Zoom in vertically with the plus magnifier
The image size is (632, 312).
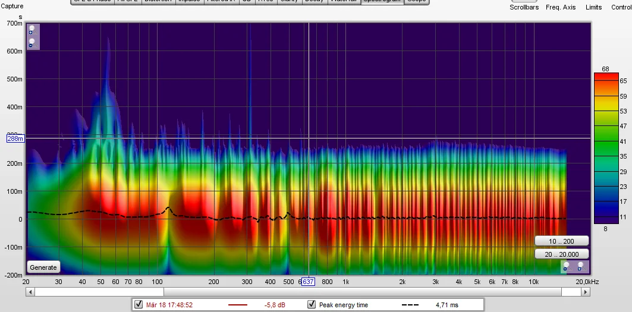coord(32,30)
